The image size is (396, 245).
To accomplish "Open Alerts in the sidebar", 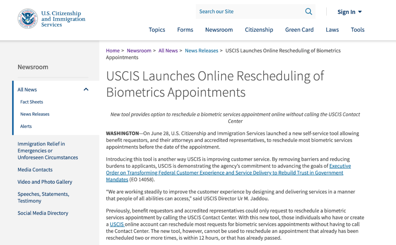I will [26, 126].
